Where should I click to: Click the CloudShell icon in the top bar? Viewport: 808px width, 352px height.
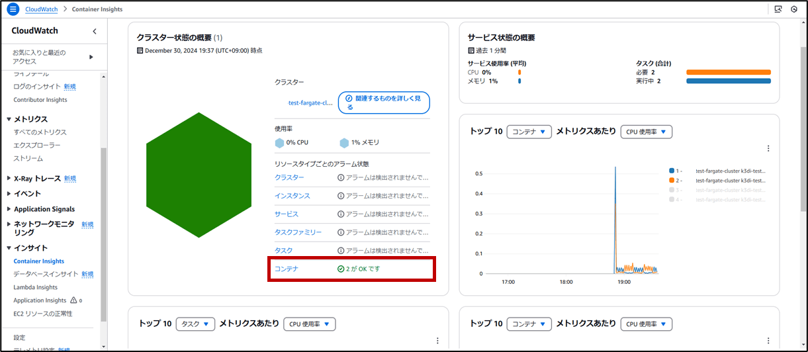coord(778,9)
